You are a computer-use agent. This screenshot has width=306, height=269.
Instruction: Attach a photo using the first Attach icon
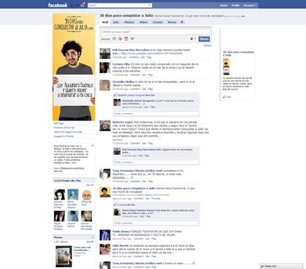pos(114,39)
